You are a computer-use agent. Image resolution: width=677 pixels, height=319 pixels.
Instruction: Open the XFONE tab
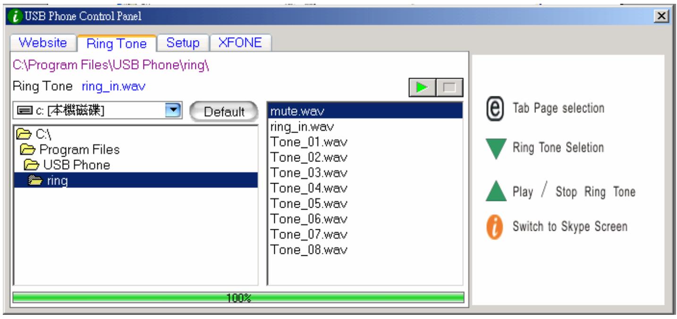pos(241,43)
